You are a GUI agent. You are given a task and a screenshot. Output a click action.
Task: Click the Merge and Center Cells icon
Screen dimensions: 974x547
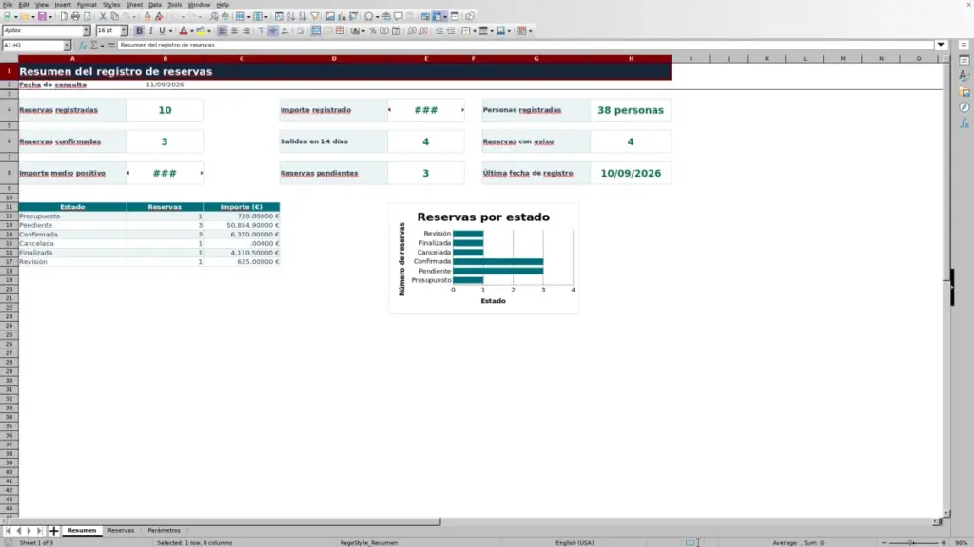click(x=316, y=30)
